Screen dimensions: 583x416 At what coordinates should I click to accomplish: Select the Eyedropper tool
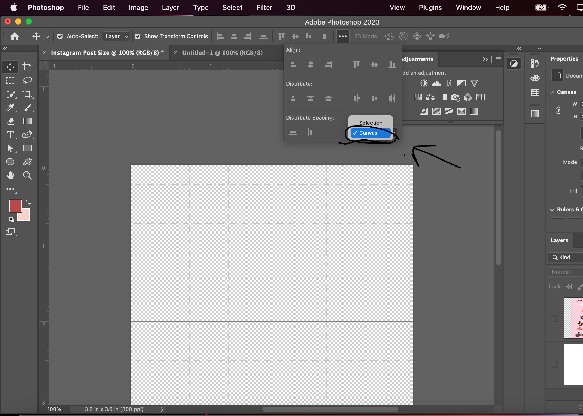10,108
